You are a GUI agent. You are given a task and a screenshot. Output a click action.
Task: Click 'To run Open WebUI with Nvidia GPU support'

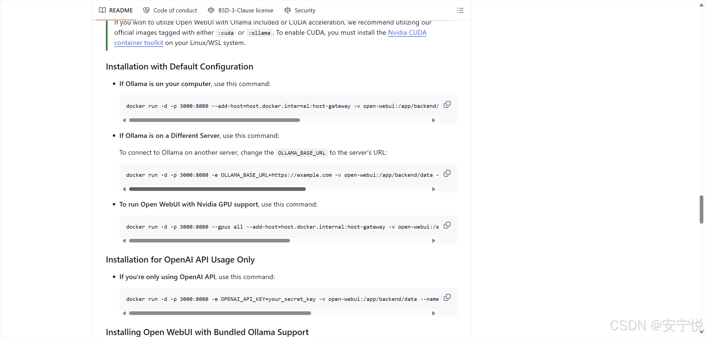point(189,204)
